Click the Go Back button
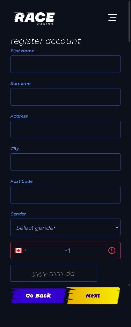Screen dimensions: 131x327 tap(38, 296)
